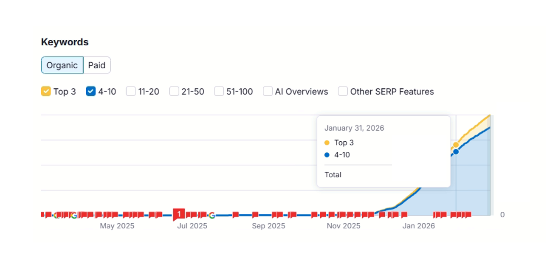The height and width of the screenshot is (262, 546).
Task: Enable the 21-50 positions checkbox
Action: click(174, 91)
